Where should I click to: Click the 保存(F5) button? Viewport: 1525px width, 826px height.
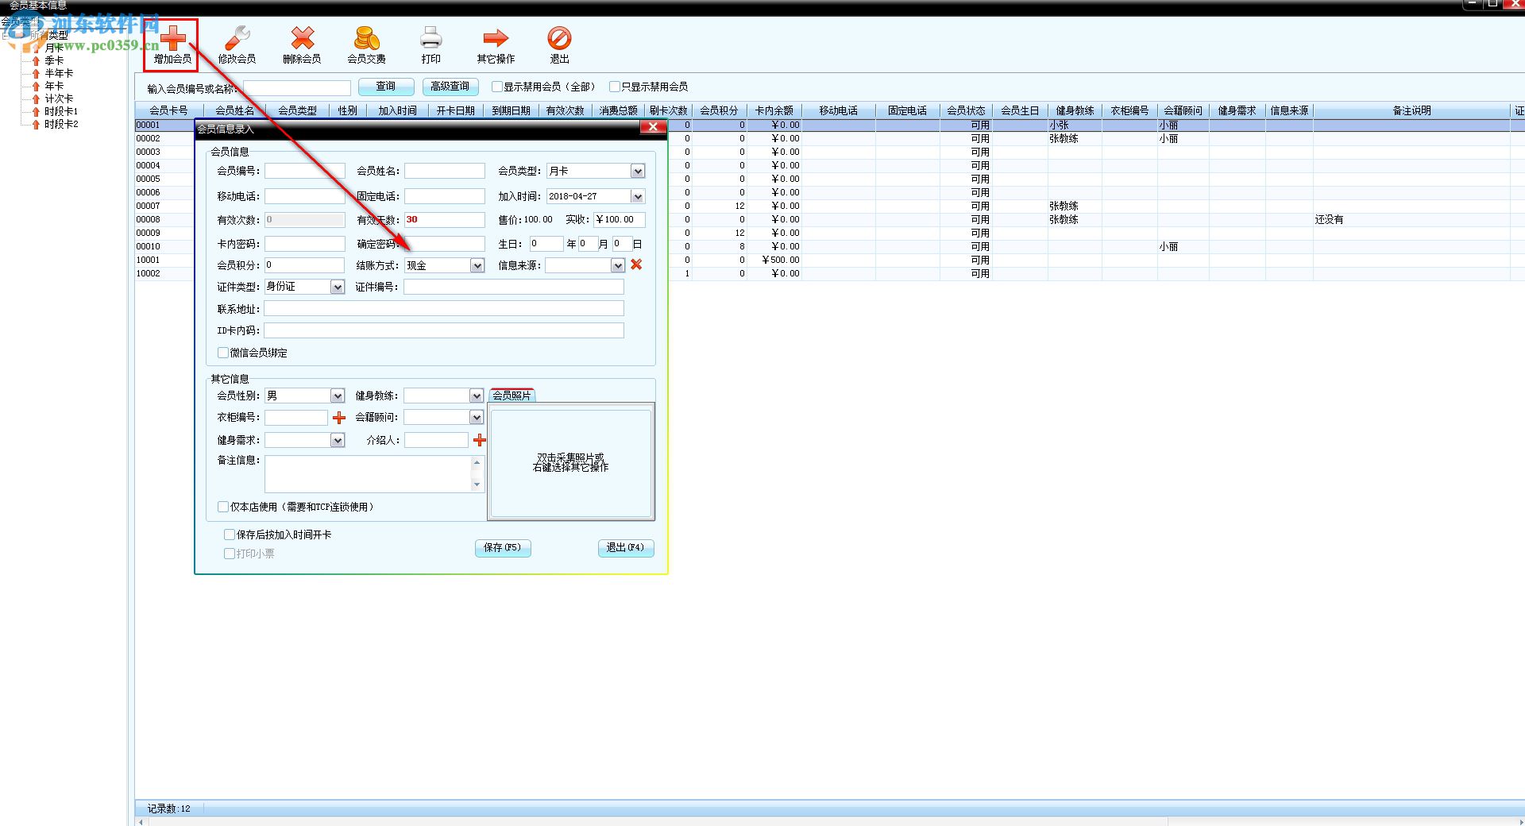click(x=502, y=547)
